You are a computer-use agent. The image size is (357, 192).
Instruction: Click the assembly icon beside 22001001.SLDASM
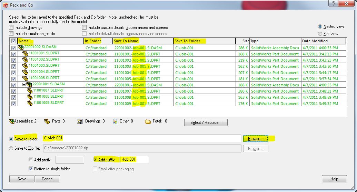coord(29,85)
